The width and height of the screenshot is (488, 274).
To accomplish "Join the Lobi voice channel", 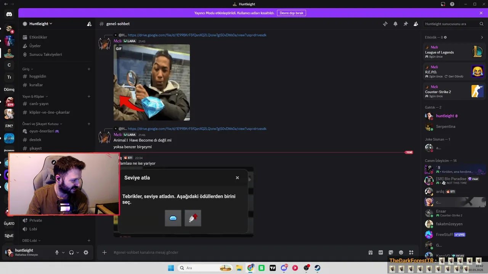I will coord(57,229).
